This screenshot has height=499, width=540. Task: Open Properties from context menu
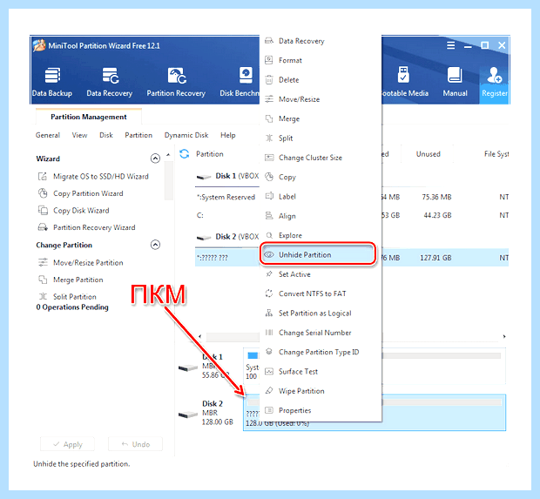321,410
